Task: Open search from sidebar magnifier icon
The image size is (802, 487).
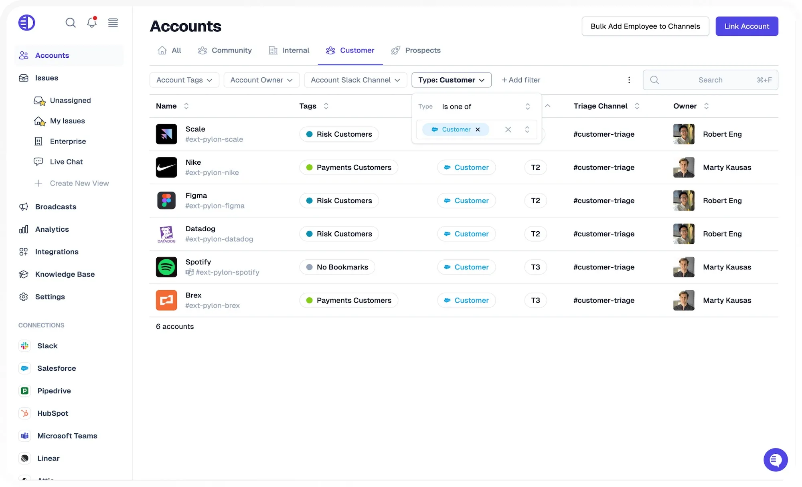Action: coord(71,22)
